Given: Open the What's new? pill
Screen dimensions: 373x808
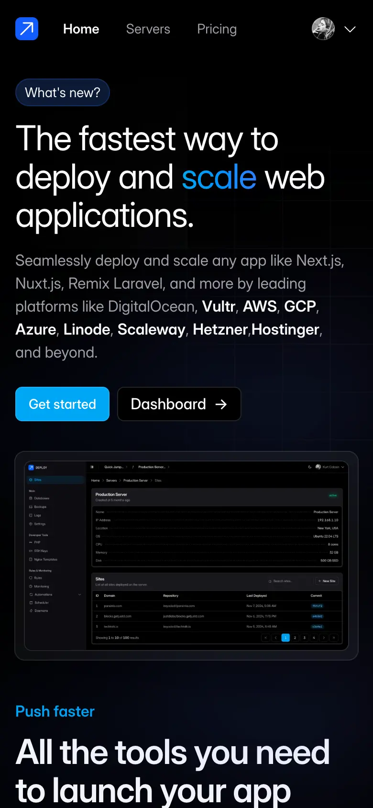Looking at the screenshot, I should (x=63, y=92).
